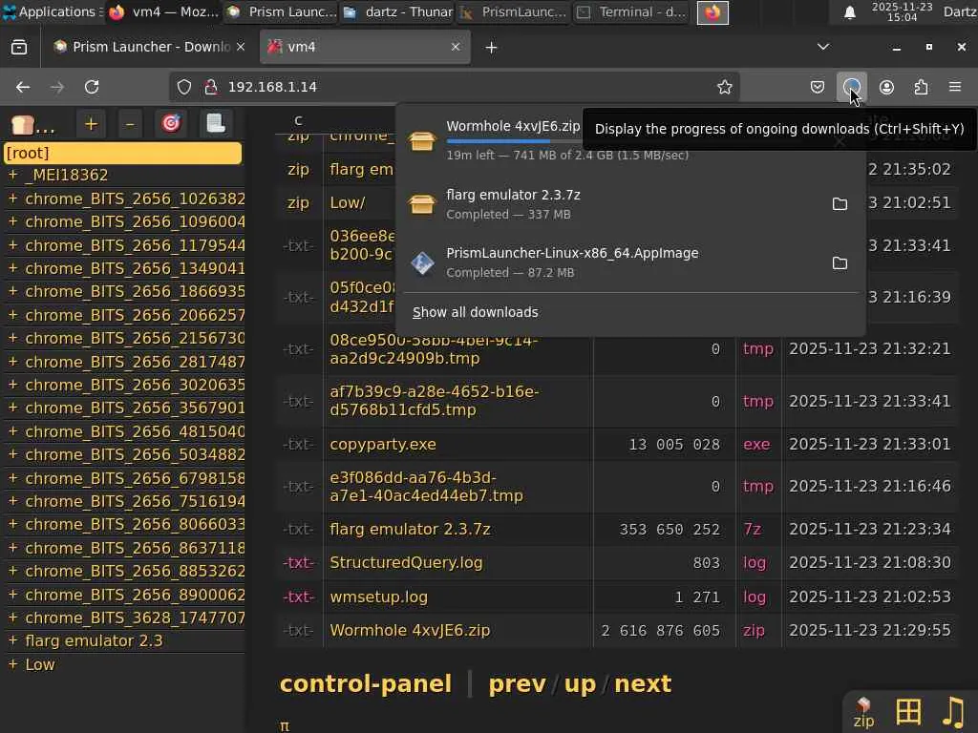Image resolution: width=978 pixels, height=733 pixels.
Task: Click the target icon in tree toolbar
Action: pyautogui.click(x=171, y=124)
